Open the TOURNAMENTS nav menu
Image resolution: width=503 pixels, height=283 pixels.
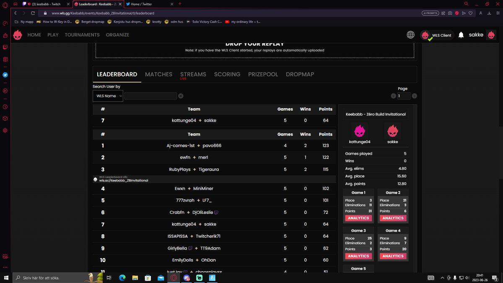click(x=82, y=35)
